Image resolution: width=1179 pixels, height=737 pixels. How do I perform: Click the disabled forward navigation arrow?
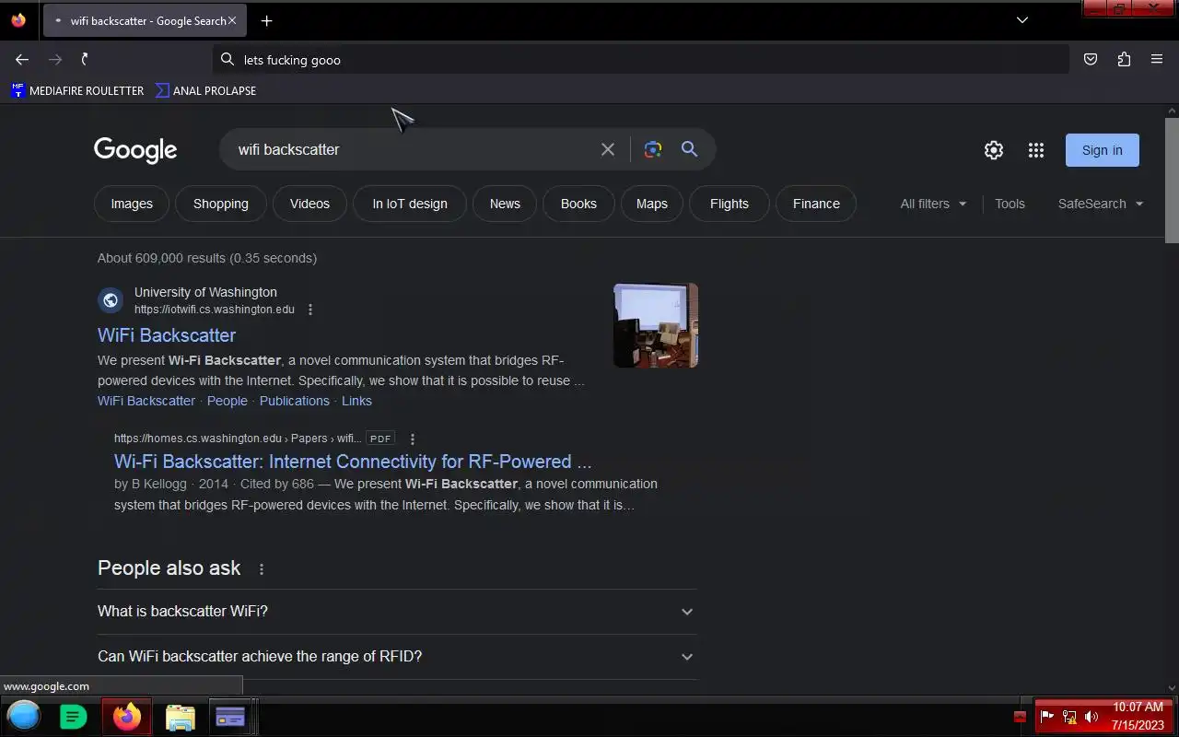[x=55, y=59]
